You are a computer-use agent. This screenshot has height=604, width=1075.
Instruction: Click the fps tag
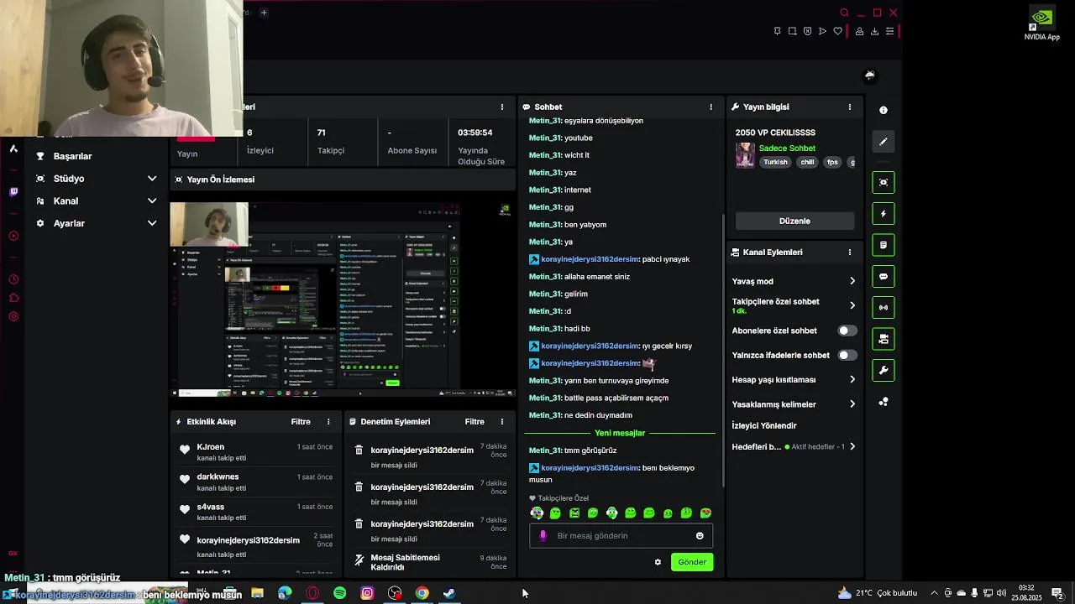pyautogui.click(x=832, y=162)
